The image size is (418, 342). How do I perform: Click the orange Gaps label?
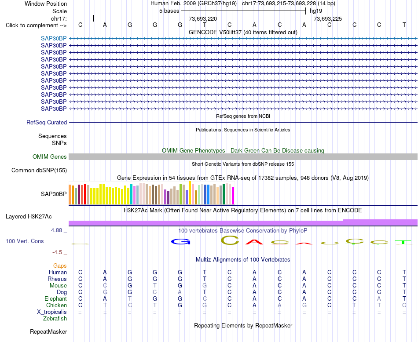(60, 266)
